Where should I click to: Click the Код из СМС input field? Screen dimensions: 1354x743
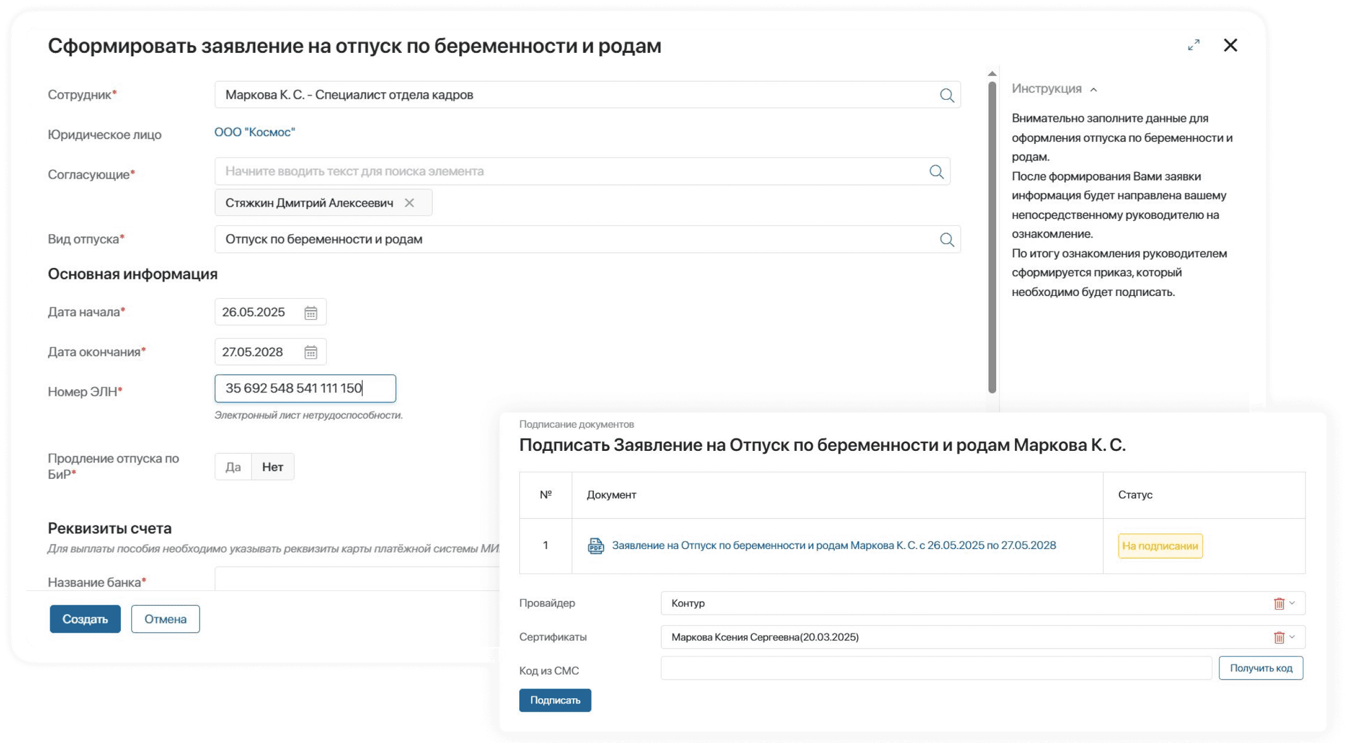tap(936, 668)
